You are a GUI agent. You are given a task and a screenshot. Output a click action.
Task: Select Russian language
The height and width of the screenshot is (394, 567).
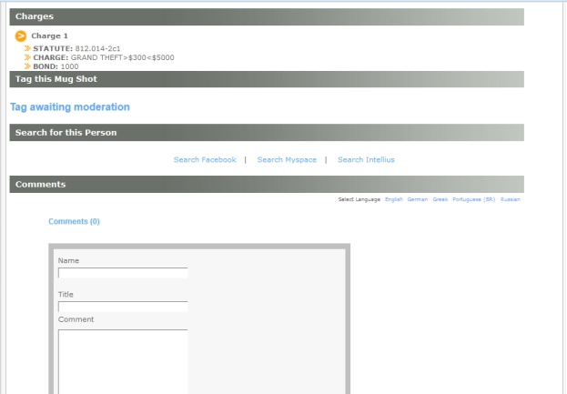(511, 199)
